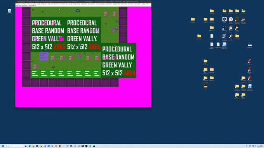Open the PROJECT menu in the map editor
This screenshot has width=264, height=148.
[18, 4]
